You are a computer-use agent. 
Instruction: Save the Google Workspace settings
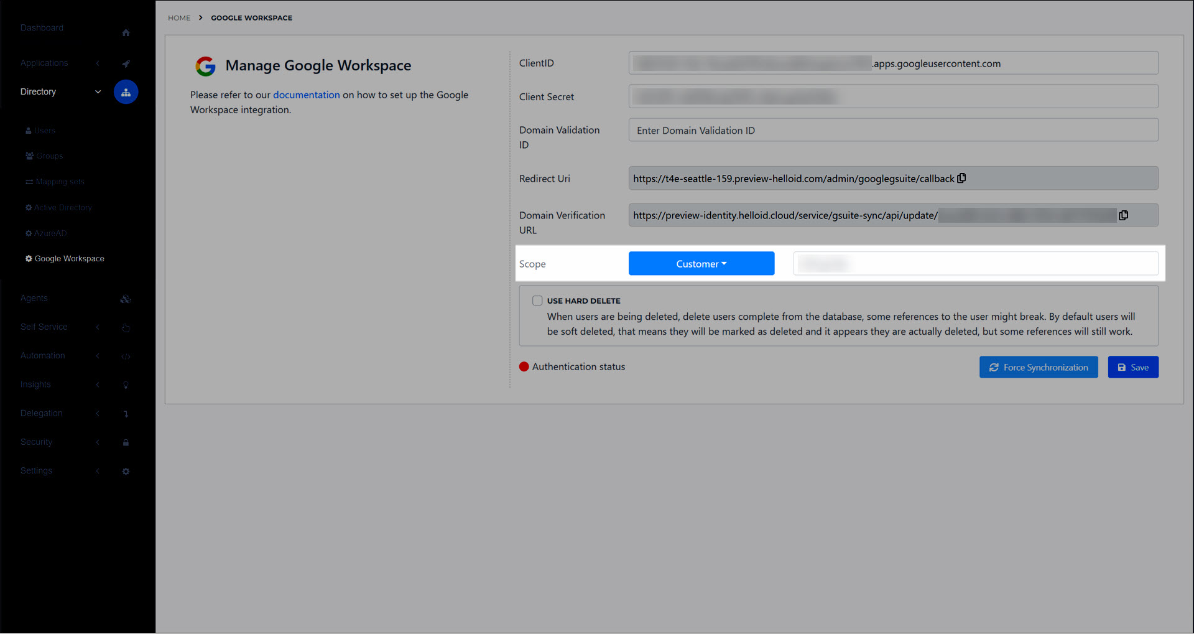point(1133,367)
